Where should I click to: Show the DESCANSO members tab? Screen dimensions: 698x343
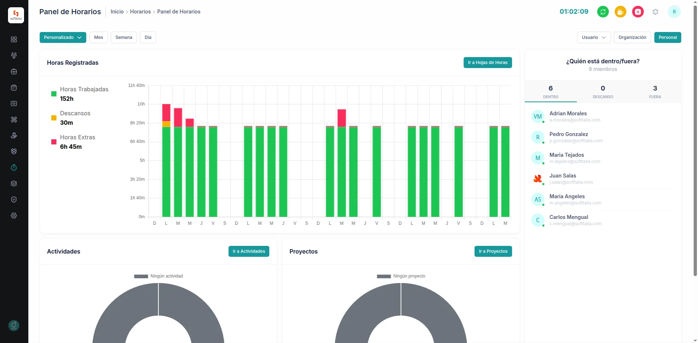pyautogui.click(x=603, y=92)
